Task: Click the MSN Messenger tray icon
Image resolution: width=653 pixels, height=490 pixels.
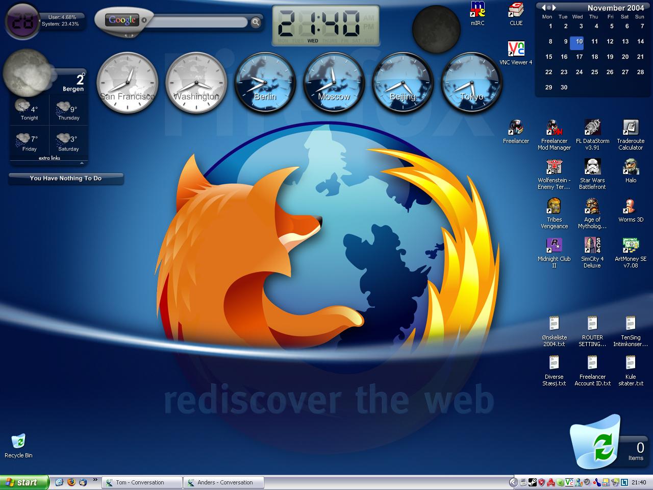Action: point(579,482)
